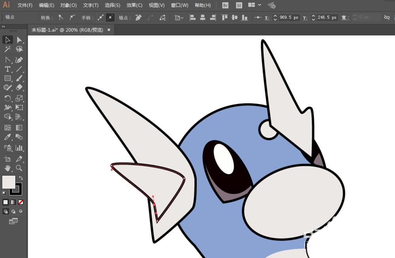Open the 帮助(H) menu
Screen dimensions: 395x258
coord(203,5)
